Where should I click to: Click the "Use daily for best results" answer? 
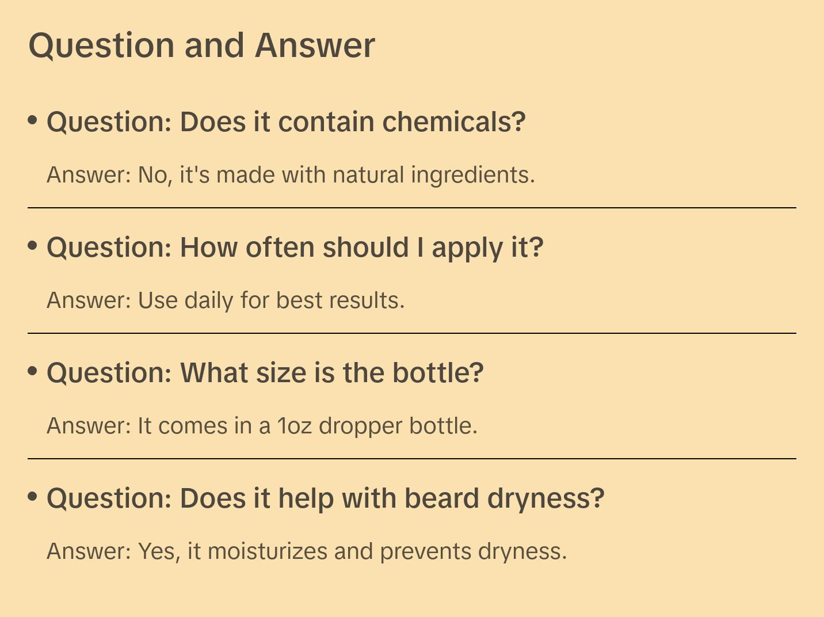coord(226,300)
